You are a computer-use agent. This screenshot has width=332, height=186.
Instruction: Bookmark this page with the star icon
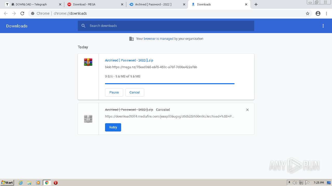tap(308, 13)
